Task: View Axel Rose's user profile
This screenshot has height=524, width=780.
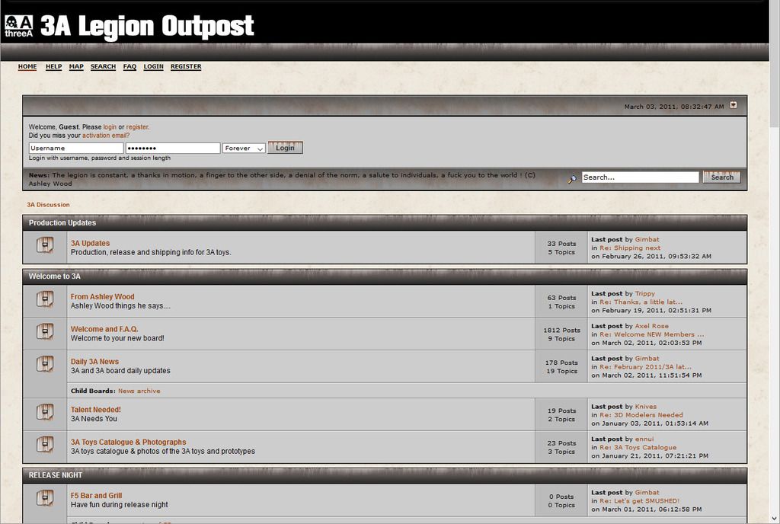Action: coord(652,326)
